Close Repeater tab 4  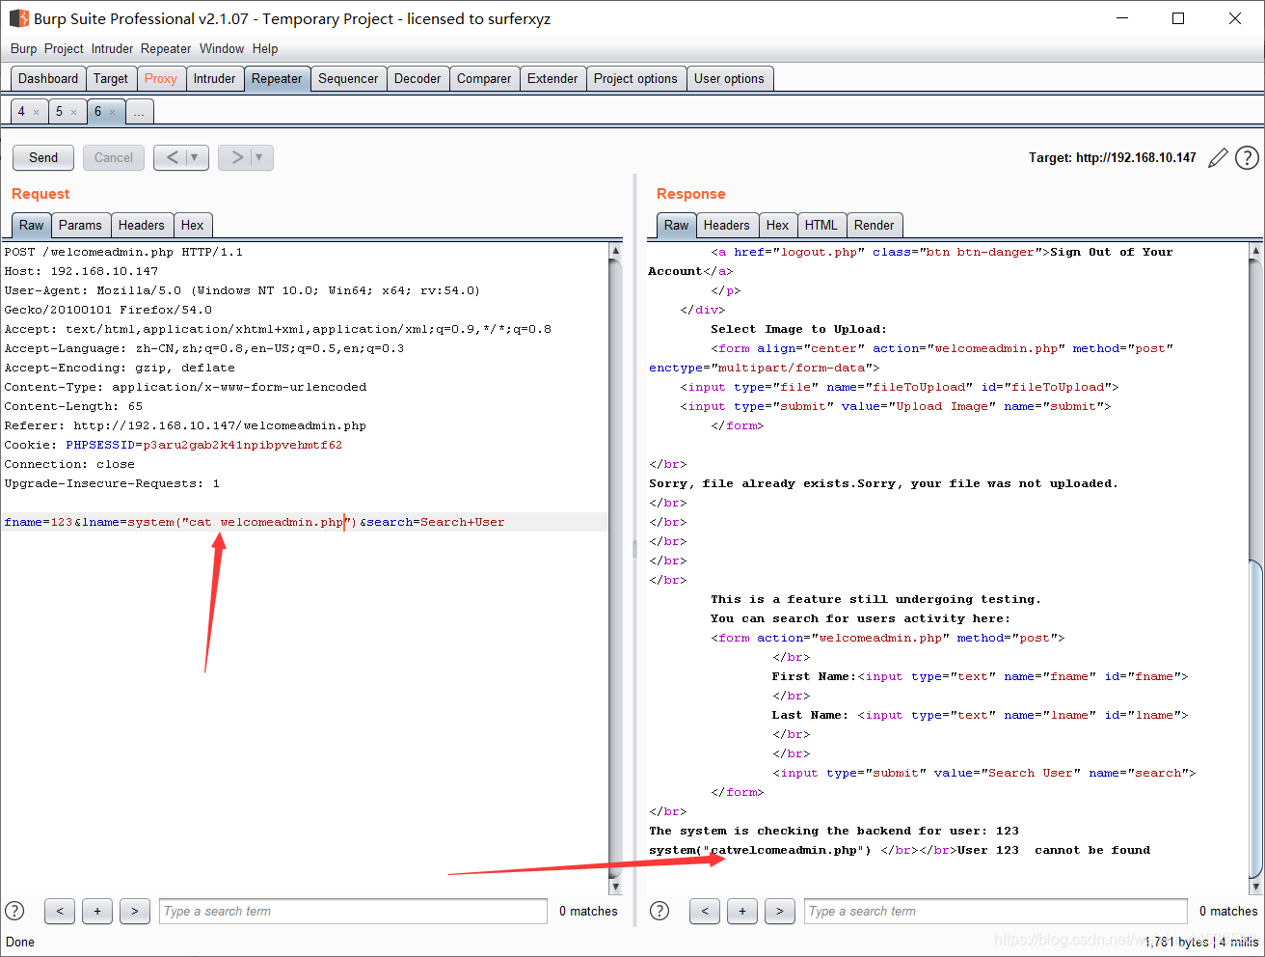click(x=37, y=112)
